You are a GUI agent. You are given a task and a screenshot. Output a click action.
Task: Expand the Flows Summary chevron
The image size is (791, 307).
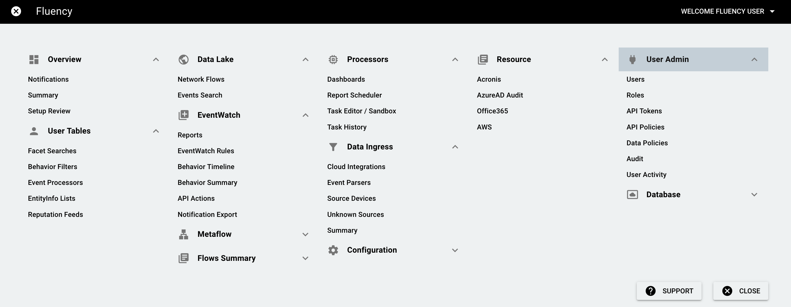tap(305, 258)
